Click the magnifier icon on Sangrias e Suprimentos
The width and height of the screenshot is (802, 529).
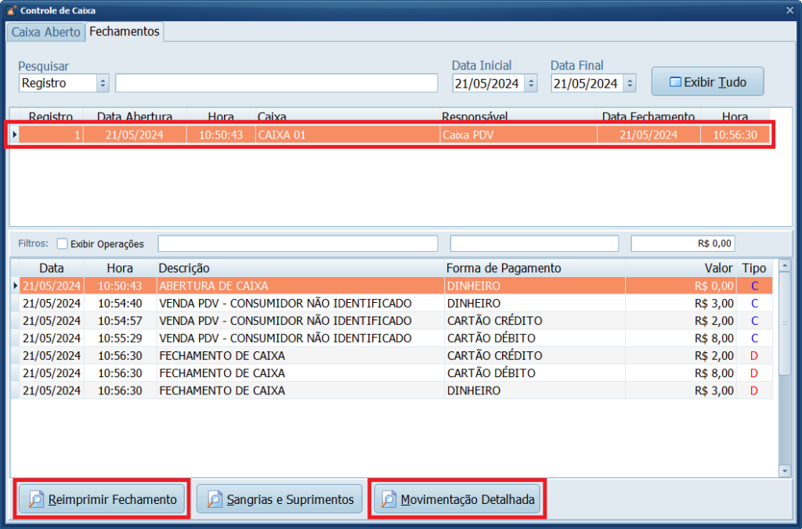(214, 500)
